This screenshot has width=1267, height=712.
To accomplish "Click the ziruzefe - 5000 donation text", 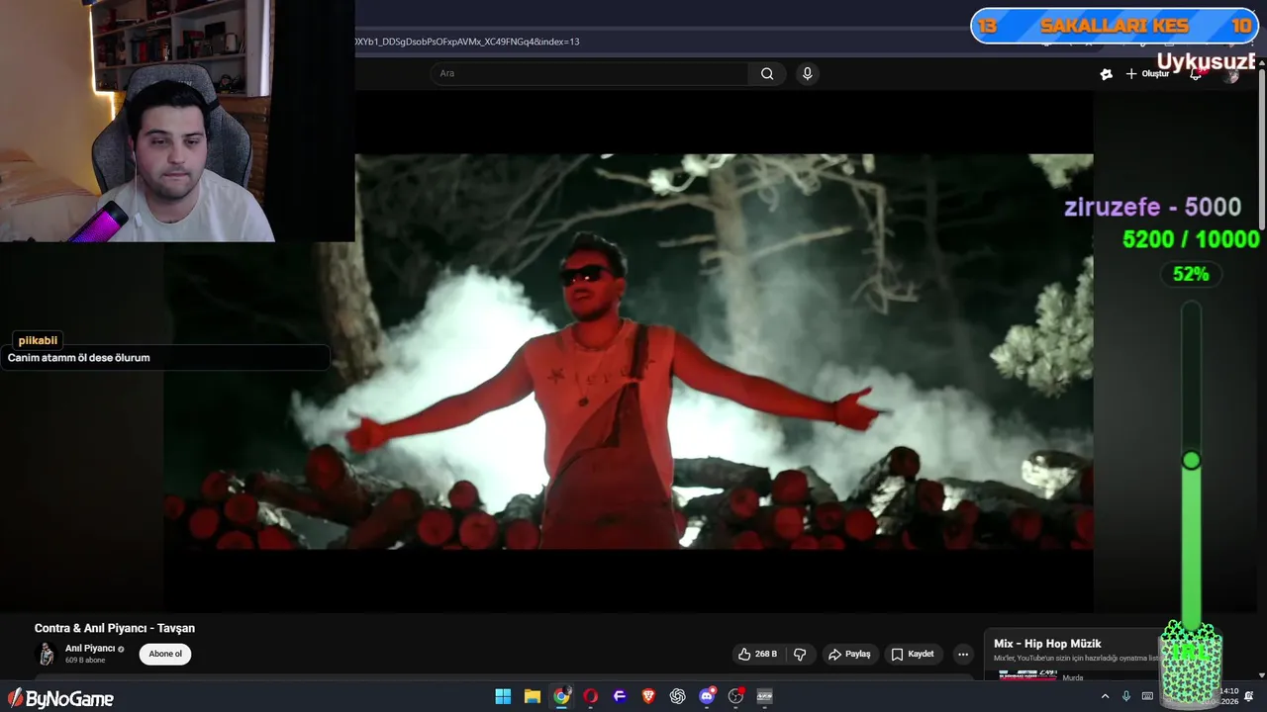I will [1152, 207].
